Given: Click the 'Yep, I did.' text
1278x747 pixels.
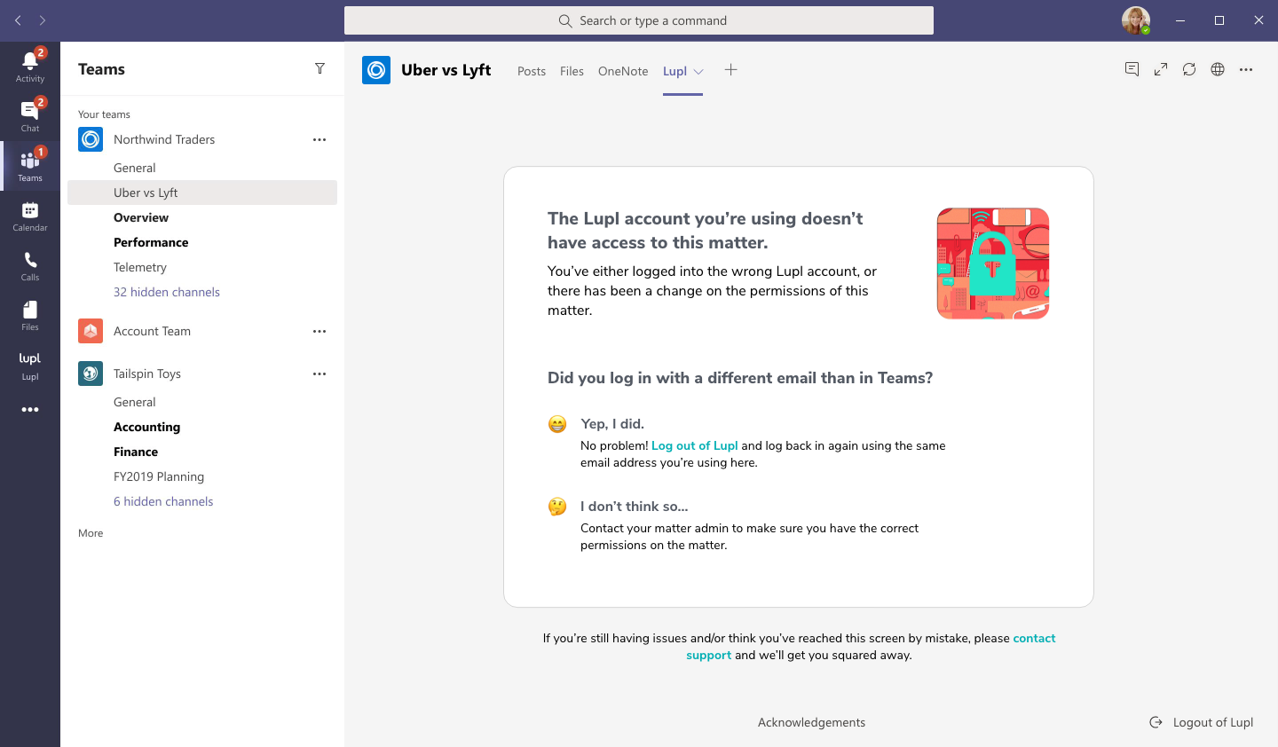Looking at the screenshot, I should tap(612, 423).
